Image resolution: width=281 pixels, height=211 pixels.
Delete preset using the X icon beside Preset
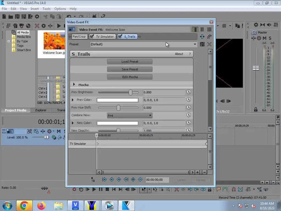point(209,44)
